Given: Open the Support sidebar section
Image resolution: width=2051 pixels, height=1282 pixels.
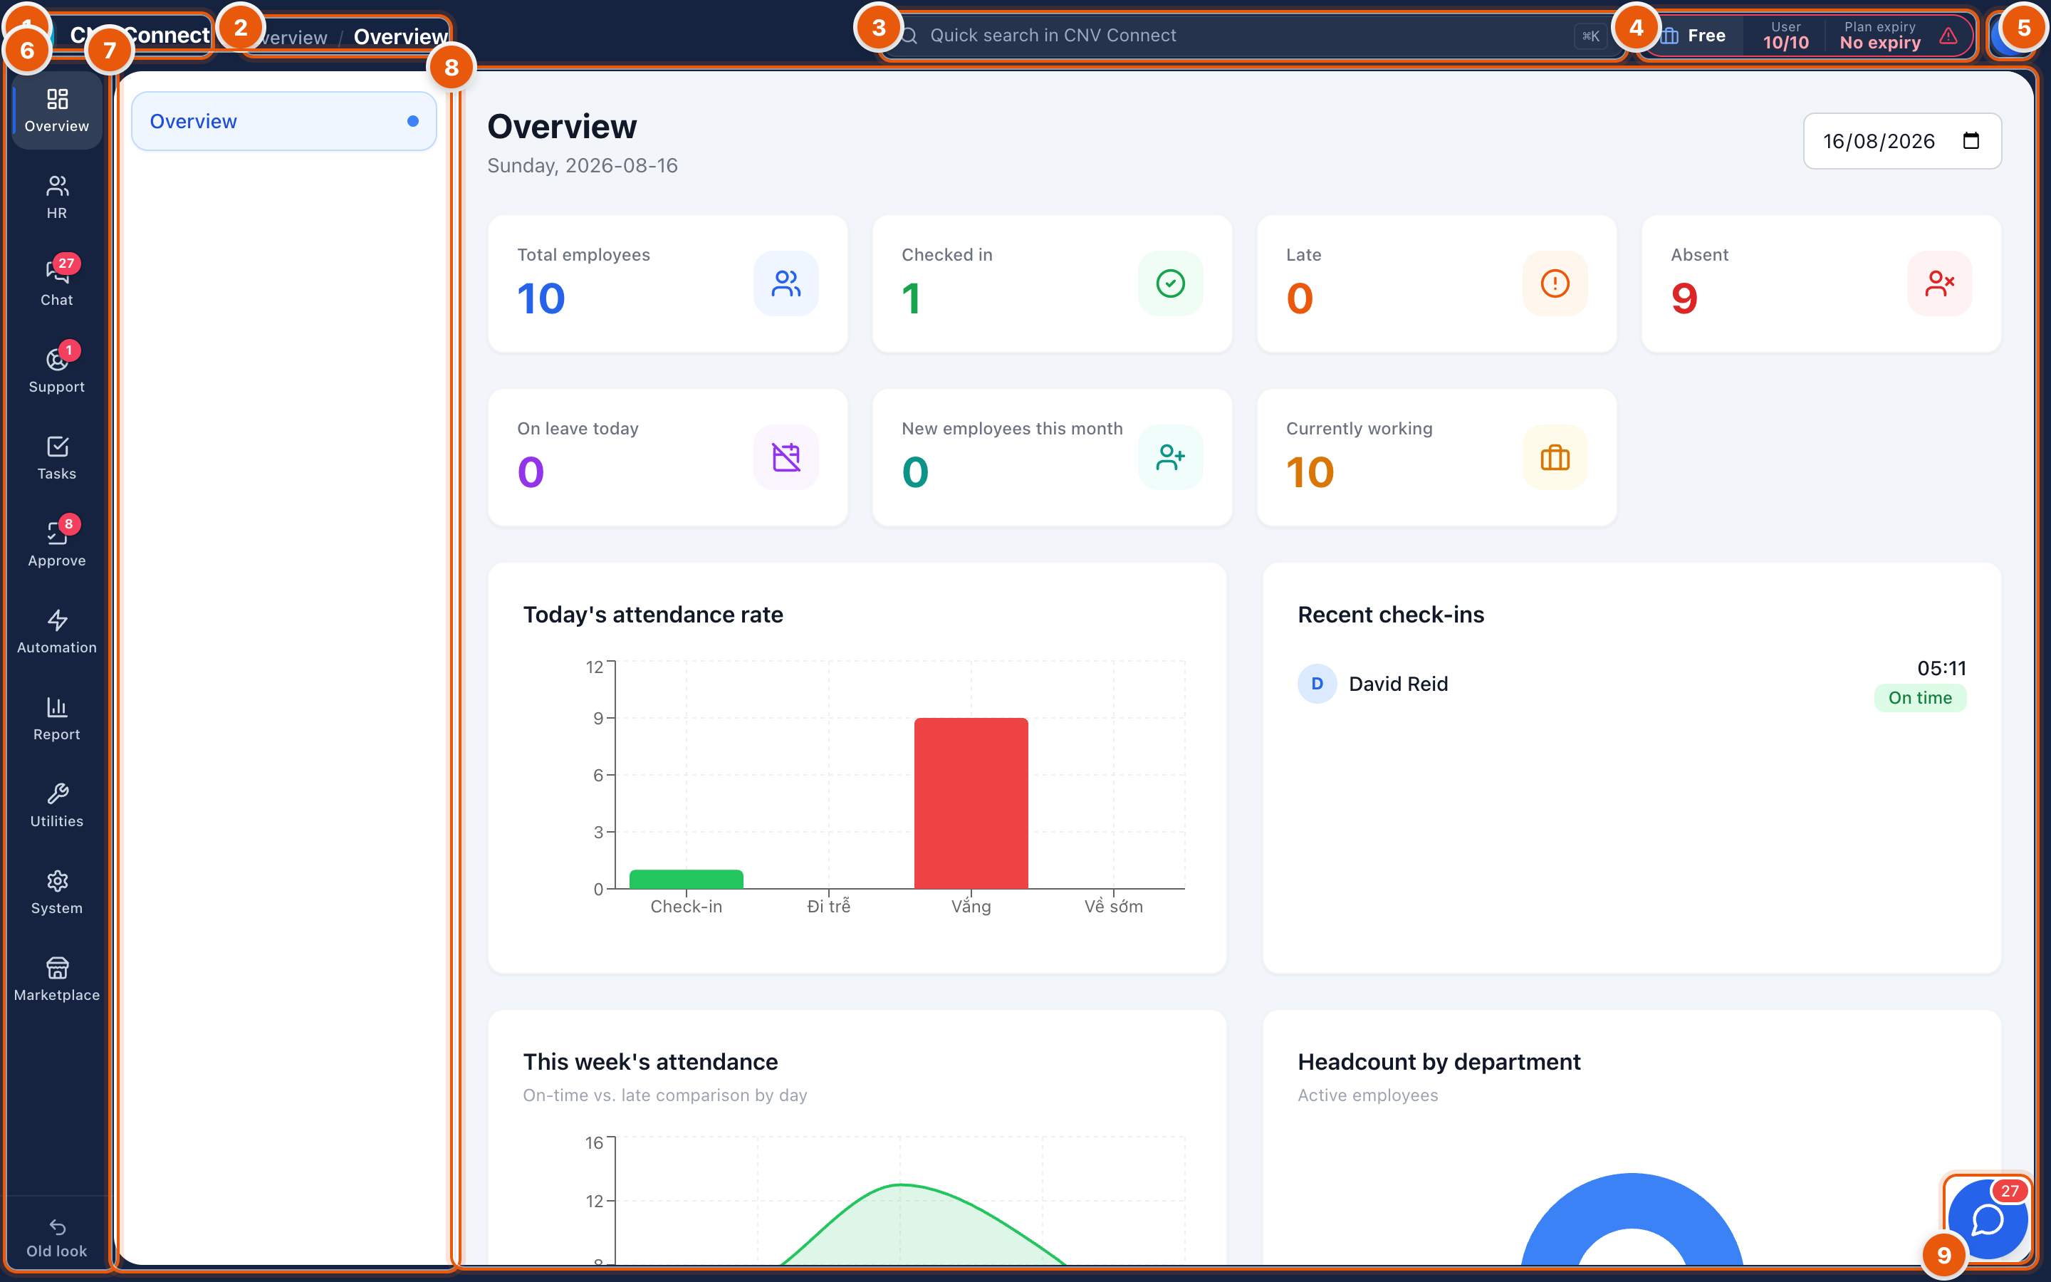Looking at the screenshot, I should click(x=57, y=371).
